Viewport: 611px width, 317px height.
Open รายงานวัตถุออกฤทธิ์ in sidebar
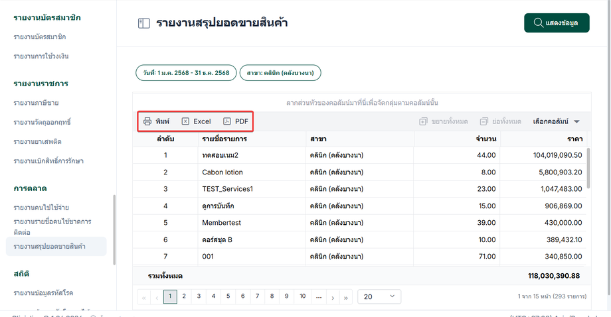[42, 122]
